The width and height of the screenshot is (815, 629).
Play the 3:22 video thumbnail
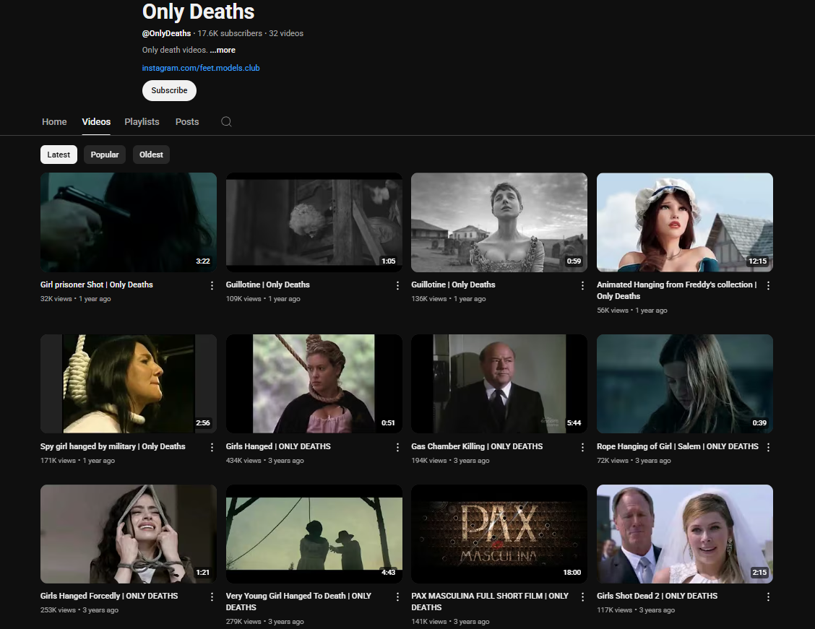[129, 222]
